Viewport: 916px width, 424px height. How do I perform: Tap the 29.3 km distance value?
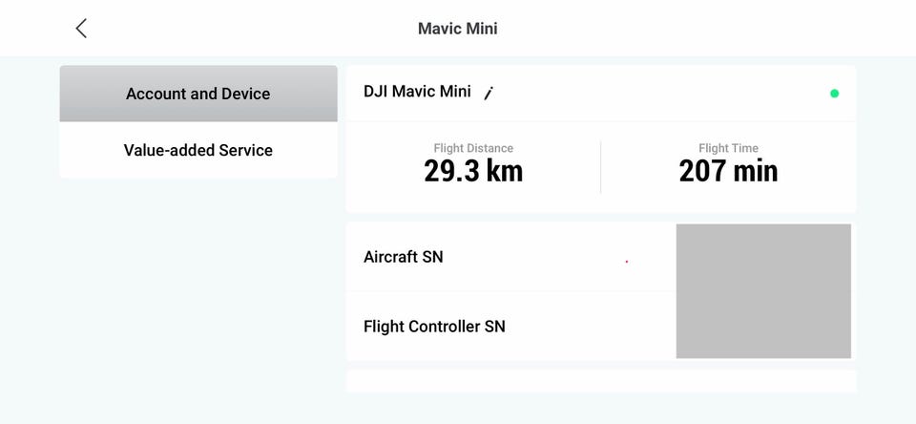coord(473,171)
